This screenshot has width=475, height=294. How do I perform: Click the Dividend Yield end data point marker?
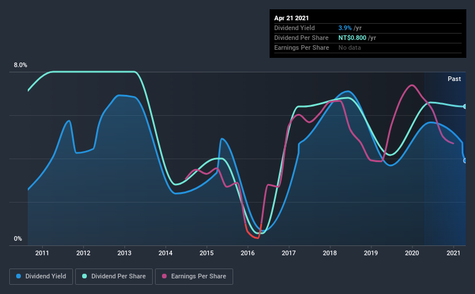pyautogui.click(x=465, y=161)
